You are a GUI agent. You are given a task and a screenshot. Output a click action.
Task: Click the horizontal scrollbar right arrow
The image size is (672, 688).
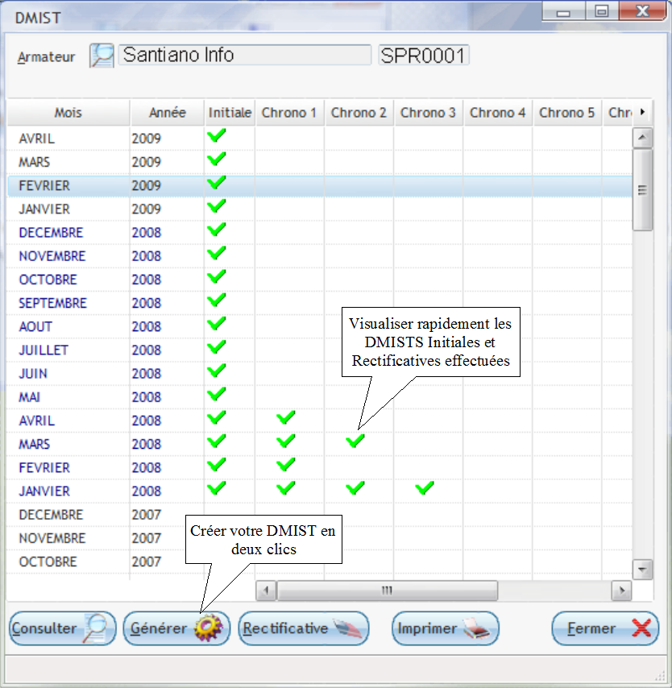620,591
